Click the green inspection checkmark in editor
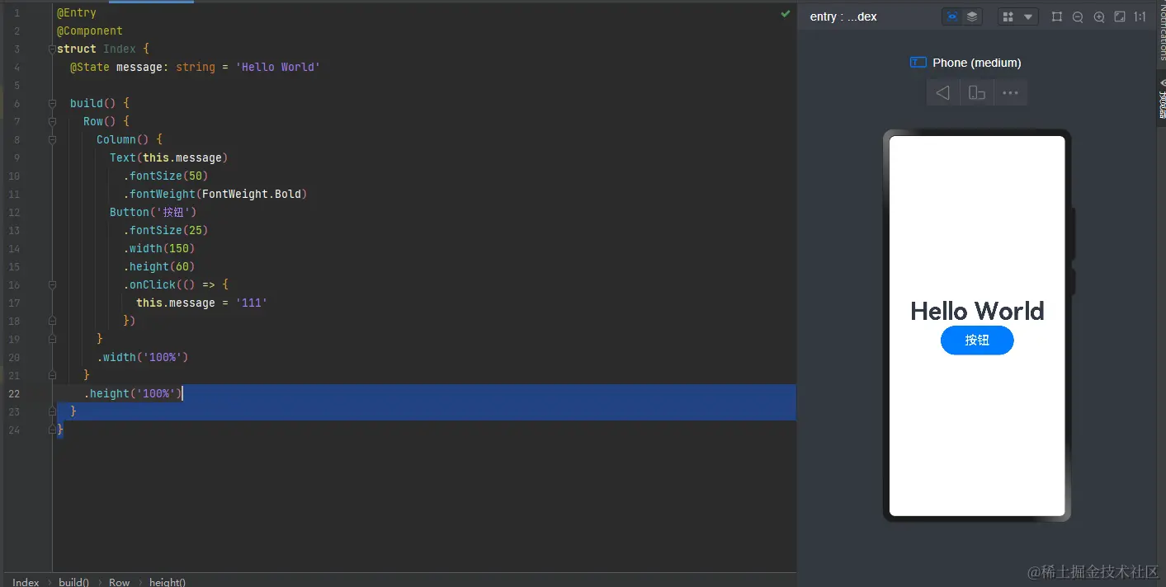The width and height of the screenshot is (1166, 587). click(786, 13)
